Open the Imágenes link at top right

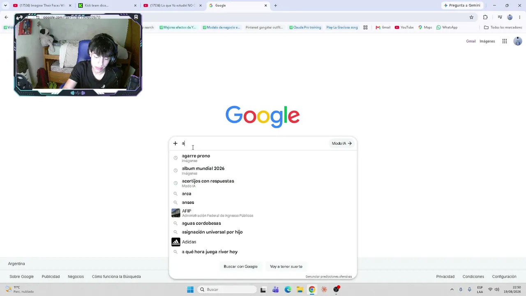pos(487,41)
